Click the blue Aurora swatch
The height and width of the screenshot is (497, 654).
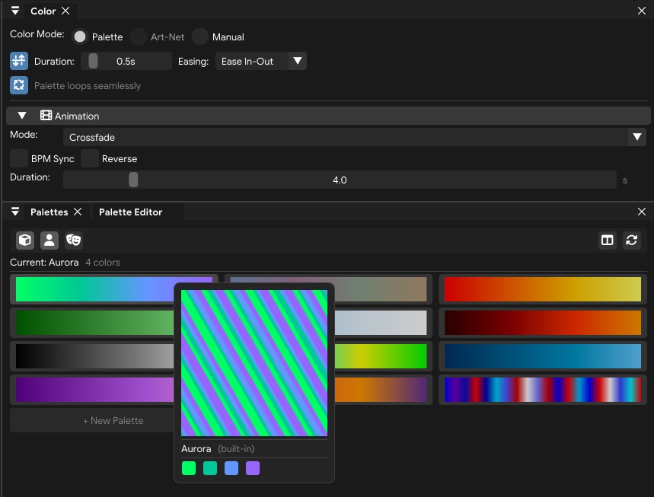231,468
